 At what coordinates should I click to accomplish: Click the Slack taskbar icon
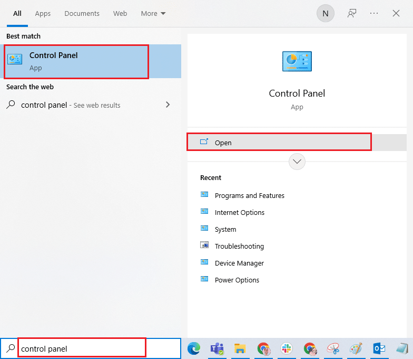pyautogui.click(x=287, y=348)
